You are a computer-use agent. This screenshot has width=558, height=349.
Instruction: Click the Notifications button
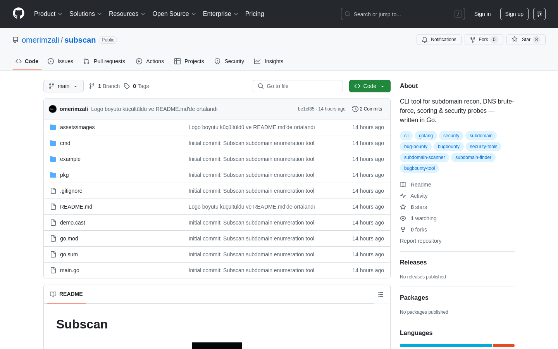click(x=439, y=40)
